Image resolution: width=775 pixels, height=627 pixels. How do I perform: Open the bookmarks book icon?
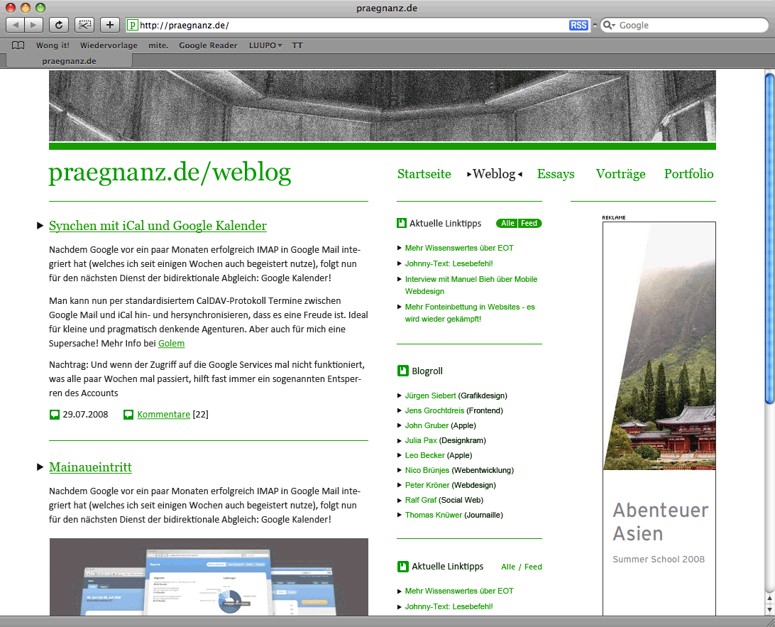pyautogui.click(x=18, y=45)
